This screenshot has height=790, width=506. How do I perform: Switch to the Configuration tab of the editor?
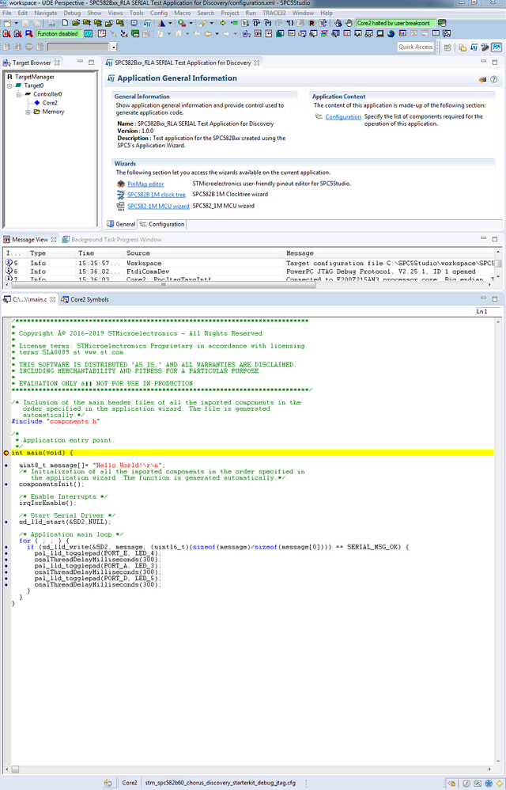click(x=162, y=224)
